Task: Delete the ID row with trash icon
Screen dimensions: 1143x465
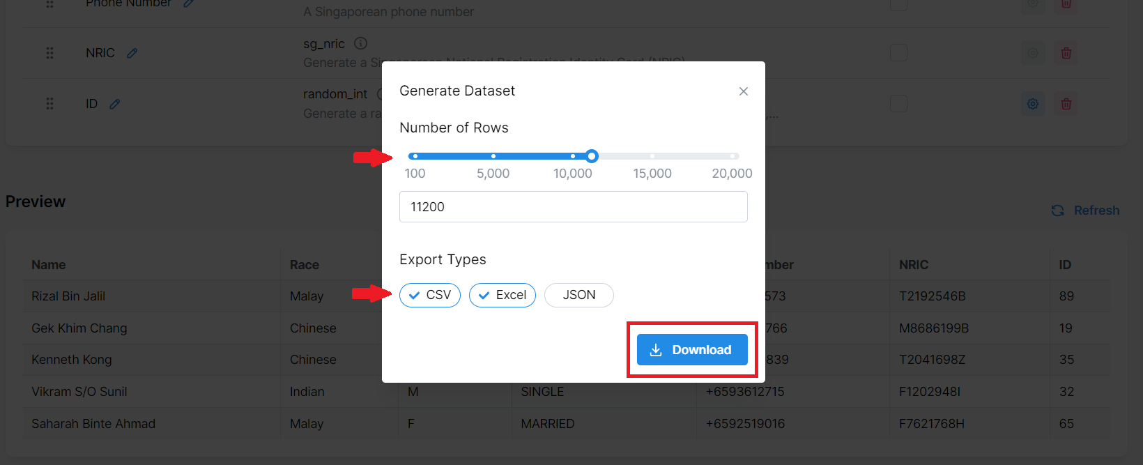Action: 1066,104
